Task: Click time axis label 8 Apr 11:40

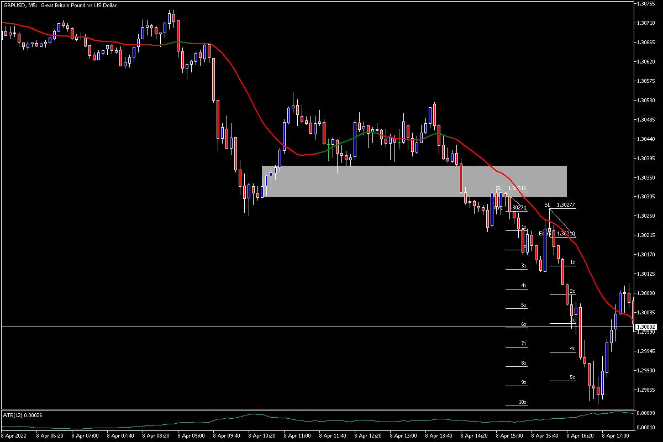Action: 332,435
